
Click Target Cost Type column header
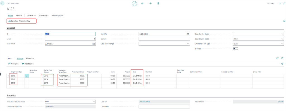pyautogui.click(x=16, y=72)
